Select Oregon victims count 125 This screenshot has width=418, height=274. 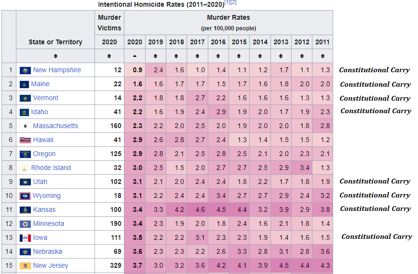coord(109,154)
